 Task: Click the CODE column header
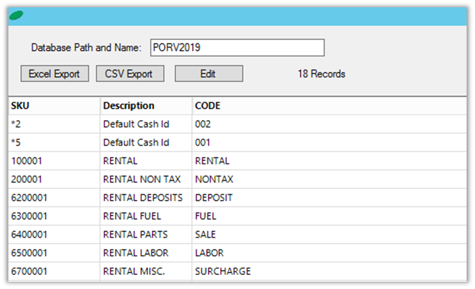click(329, 105)
